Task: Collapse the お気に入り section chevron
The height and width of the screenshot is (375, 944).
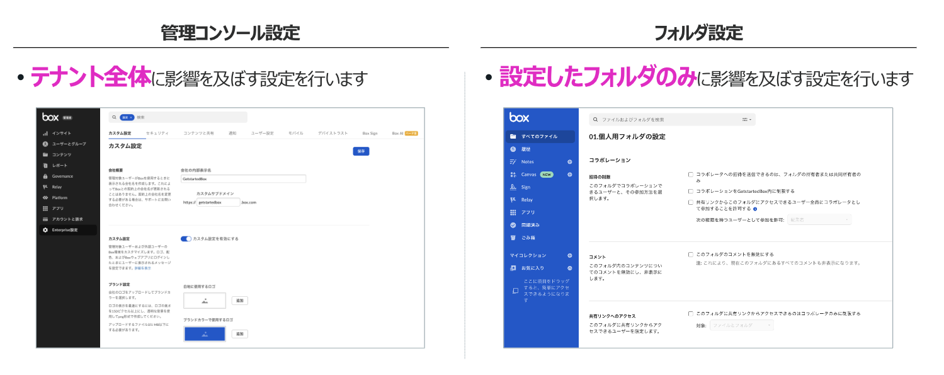Action: point(570,268)
